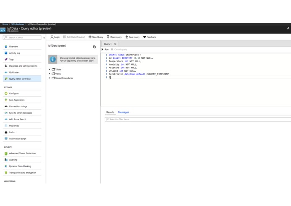Viewport: 291px width, 206px height.
Task: Open Diagnose and solve problems icon
Action: pyautogui.click(x=6, y=66)
